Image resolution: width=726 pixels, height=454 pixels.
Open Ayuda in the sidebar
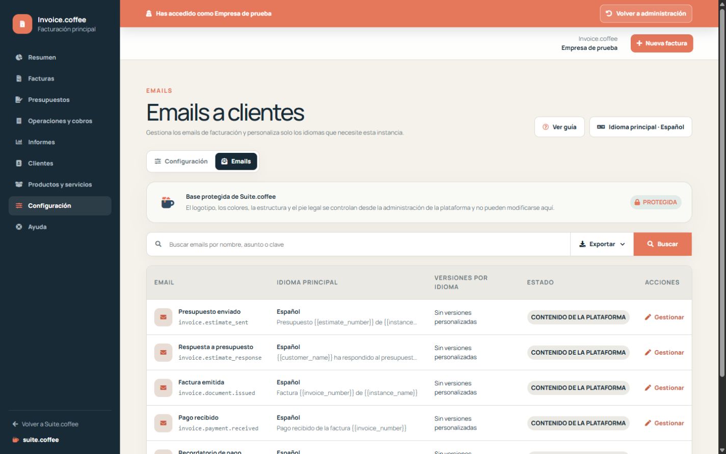coord(60,227)
